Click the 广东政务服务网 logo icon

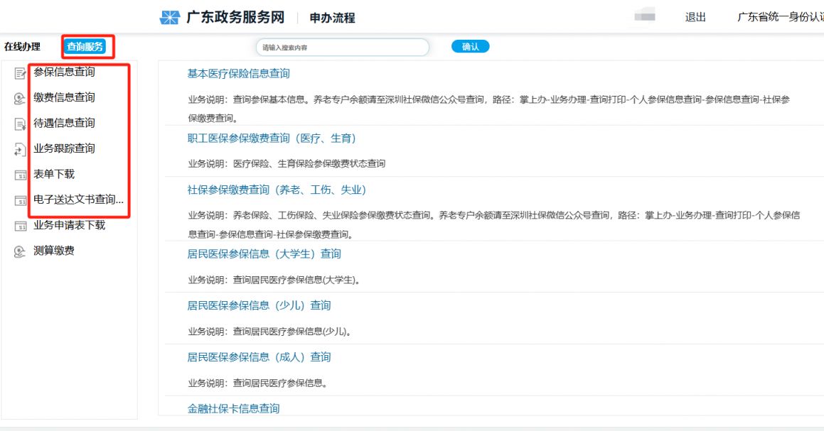click(x=169, y=18)
